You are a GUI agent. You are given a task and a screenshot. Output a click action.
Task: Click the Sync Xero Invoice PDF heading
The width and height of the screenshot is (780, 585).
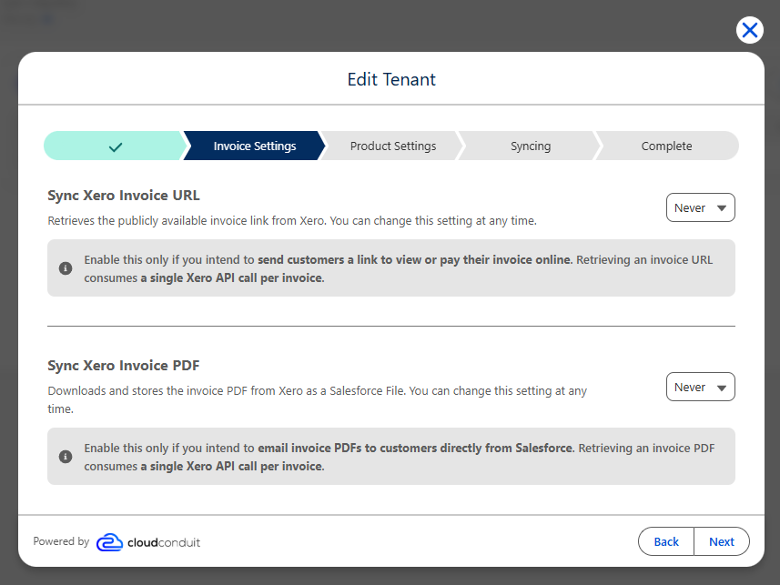124,365
